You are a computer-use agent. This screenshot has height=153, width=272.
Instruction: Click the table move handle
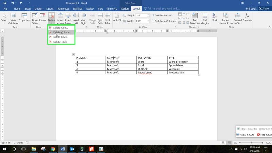click(x=73, y=54)
